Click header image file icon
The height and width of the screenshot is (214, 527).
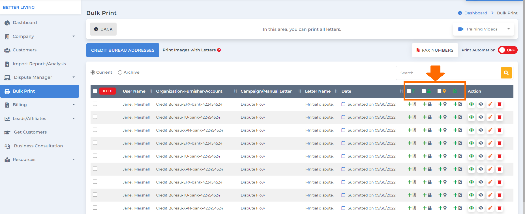point(455,91)
